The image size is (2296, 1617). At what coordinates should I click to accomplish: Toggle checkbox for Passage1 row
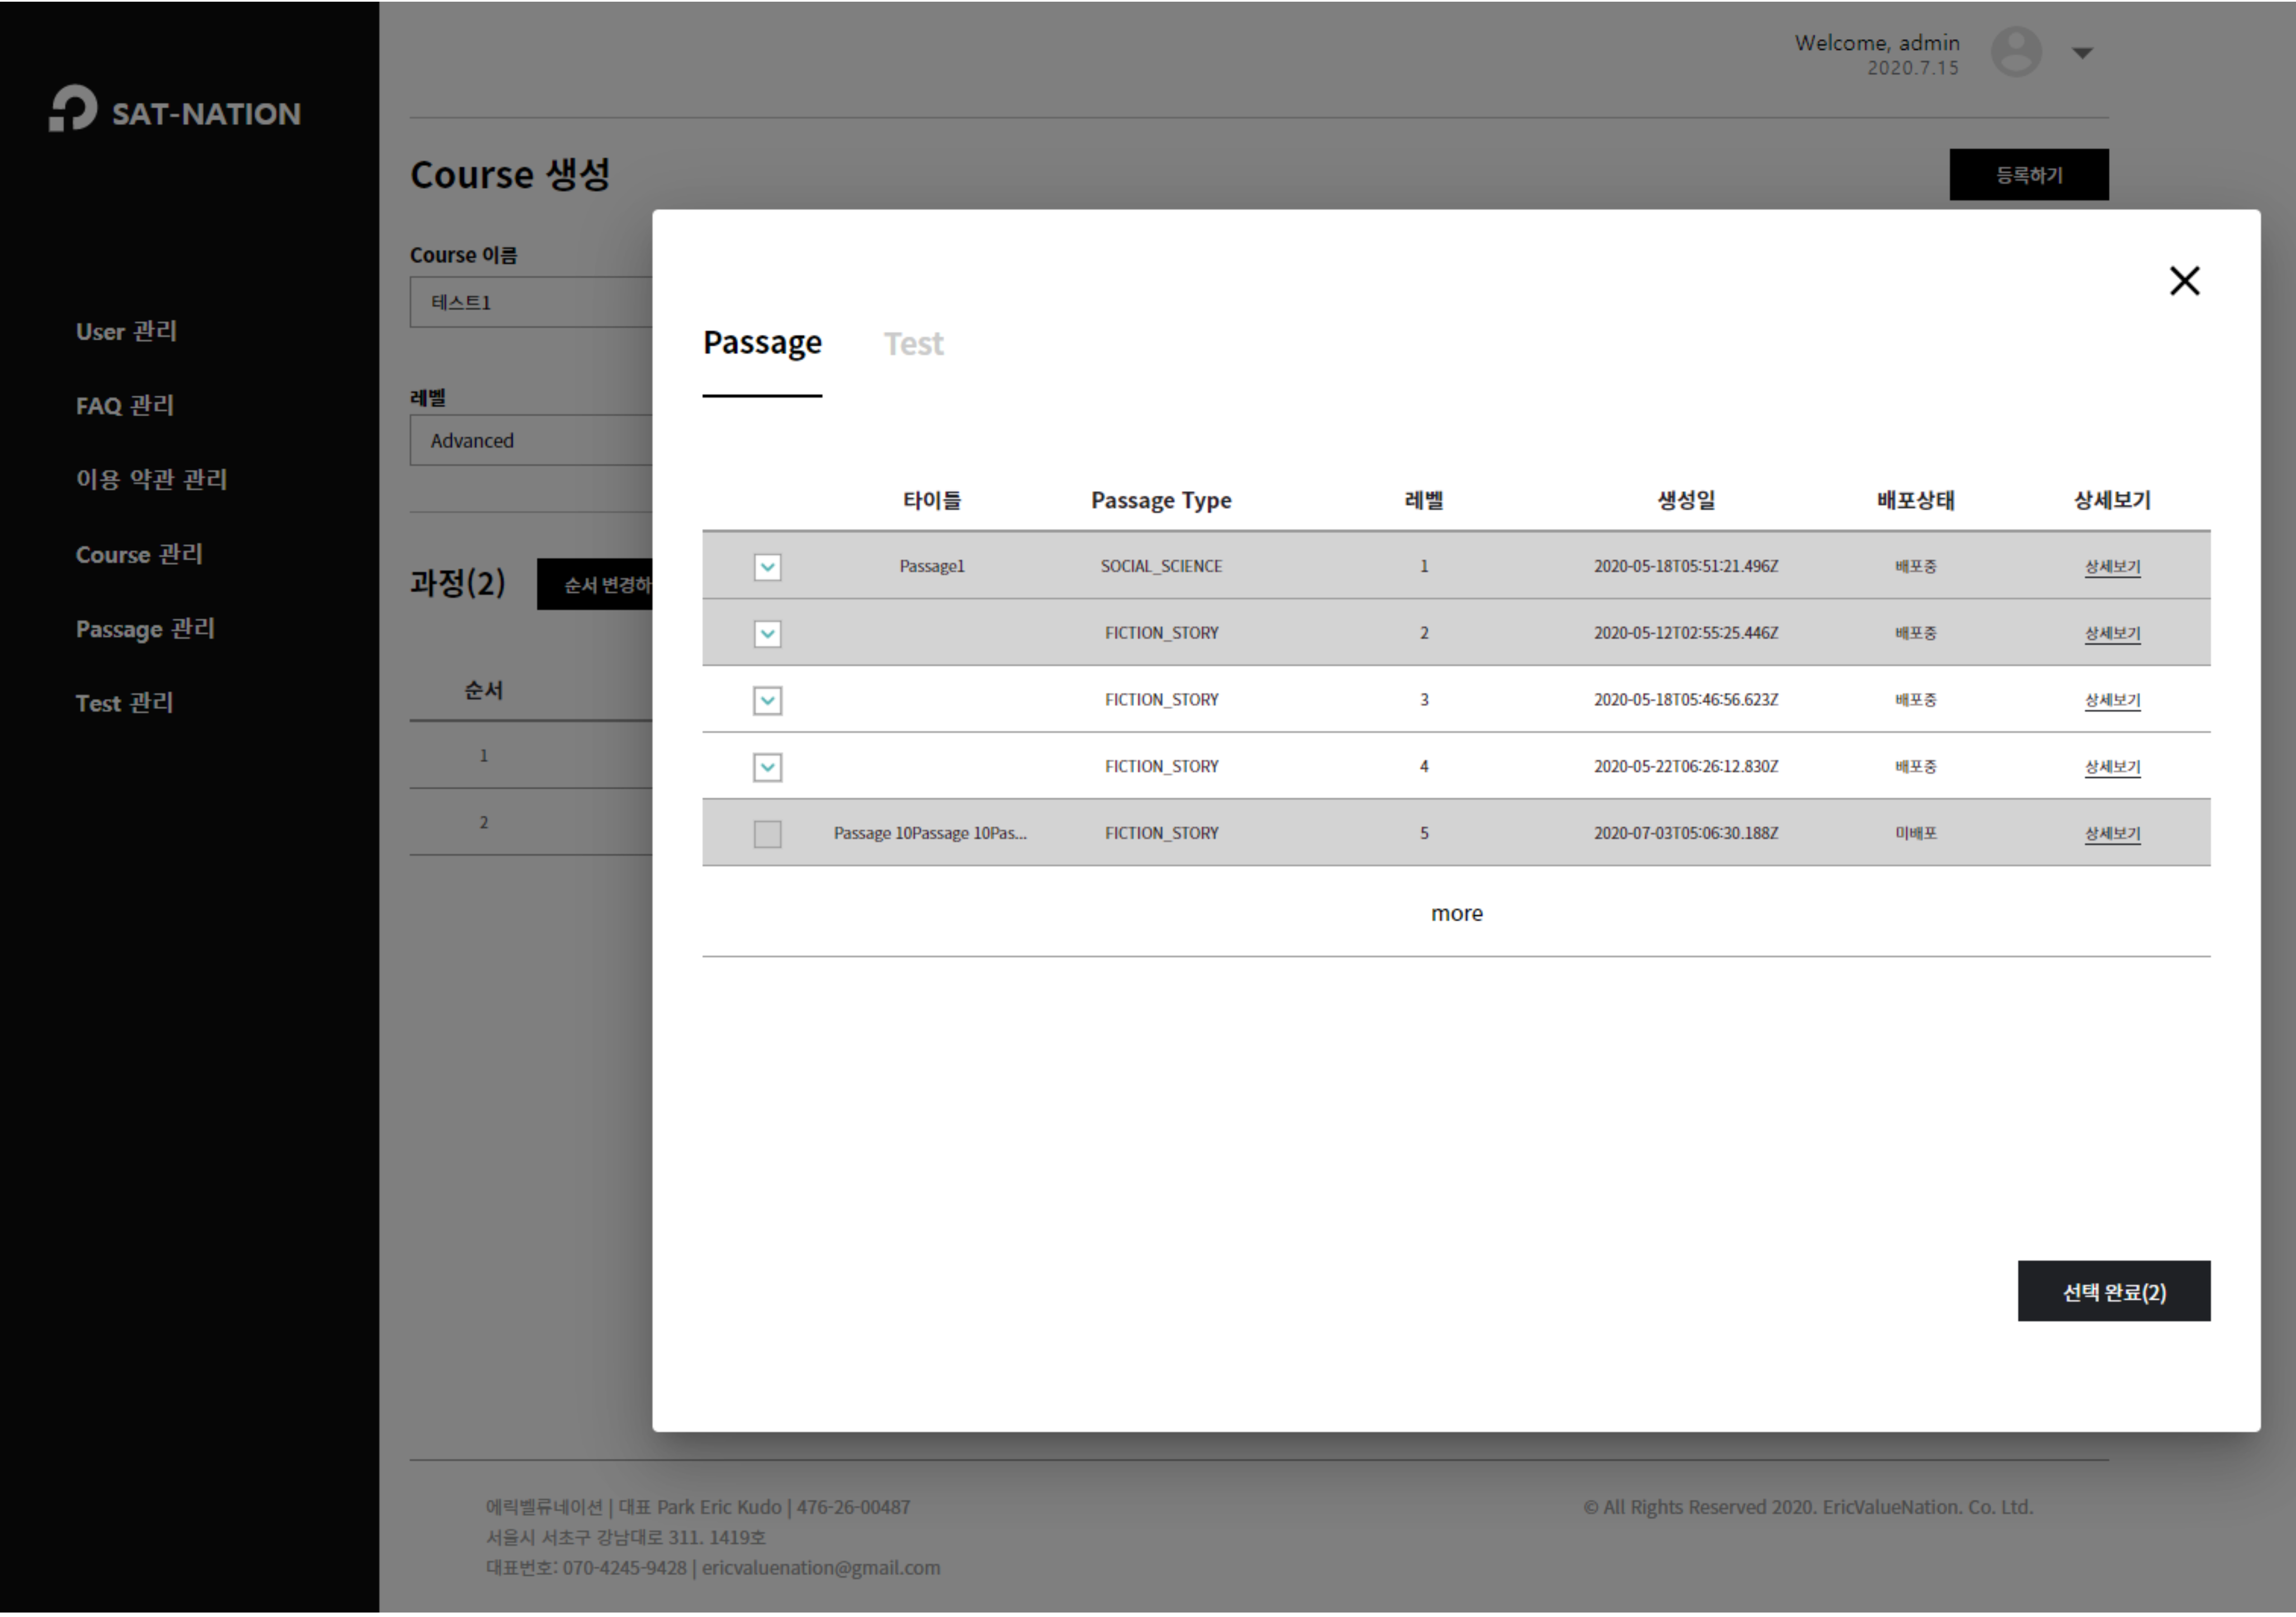(767, 567)
